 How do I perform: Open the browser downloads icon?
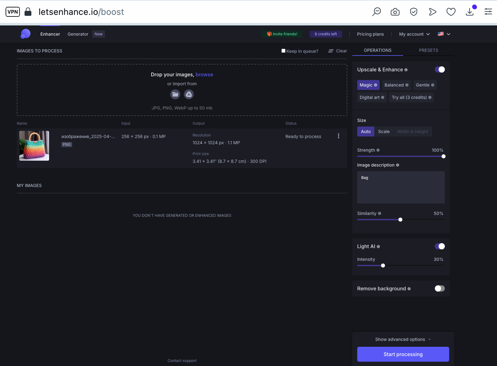470,12
